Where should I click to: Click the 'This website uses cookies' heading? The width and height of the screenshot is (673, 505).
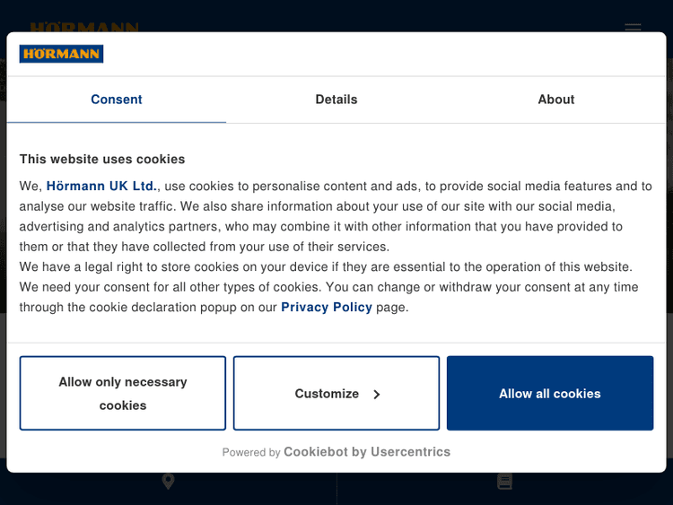pos(102,159)
